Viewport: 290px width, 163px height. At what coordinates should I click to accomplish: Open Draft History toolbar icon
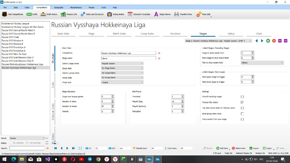[x=43, y=14]
